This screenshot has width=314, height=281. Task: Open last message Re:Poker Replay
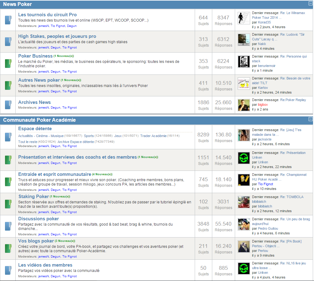(293, 100)
